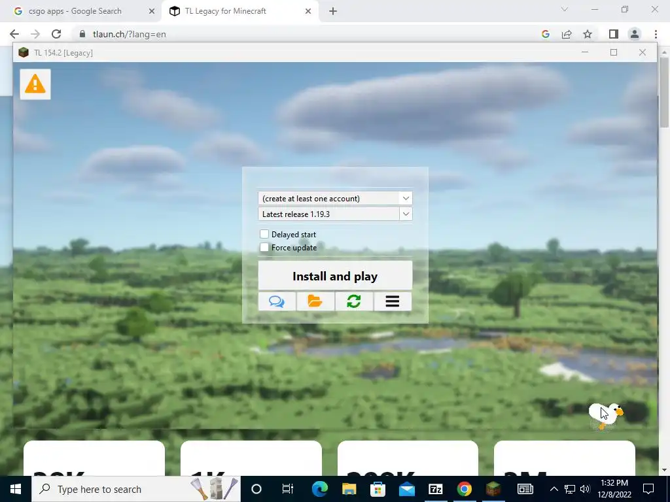The width and height of the screenshot is (670, 502).
Task: Launch Microsoft Edge from the taskbar
Action: tap(319, 489)
